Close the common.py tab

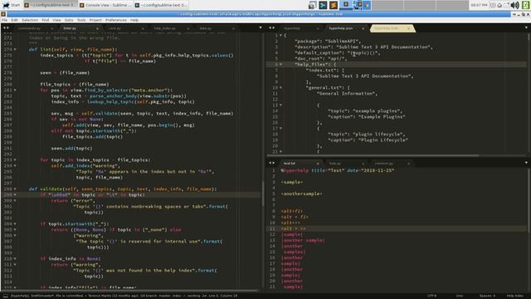click(x=408, y=164)
